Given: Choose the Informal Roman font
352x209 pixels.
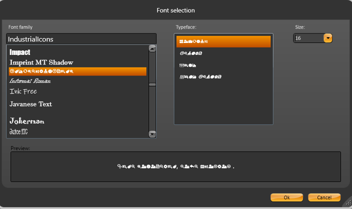Looking at the screenshot, I should 30,81.
